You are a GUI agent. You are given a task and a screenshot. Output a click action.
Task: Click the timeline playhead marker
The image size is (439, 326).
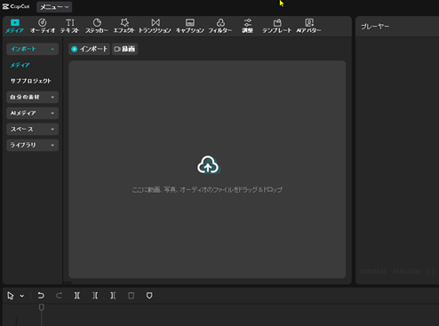42,307
